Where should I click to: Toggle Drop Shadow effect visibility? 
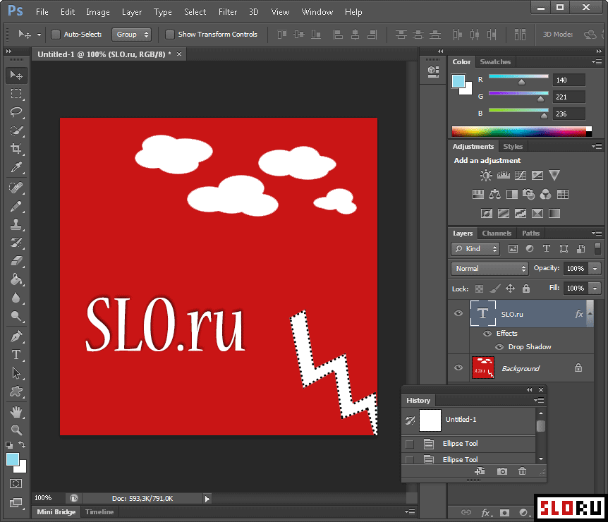[499, 347]
